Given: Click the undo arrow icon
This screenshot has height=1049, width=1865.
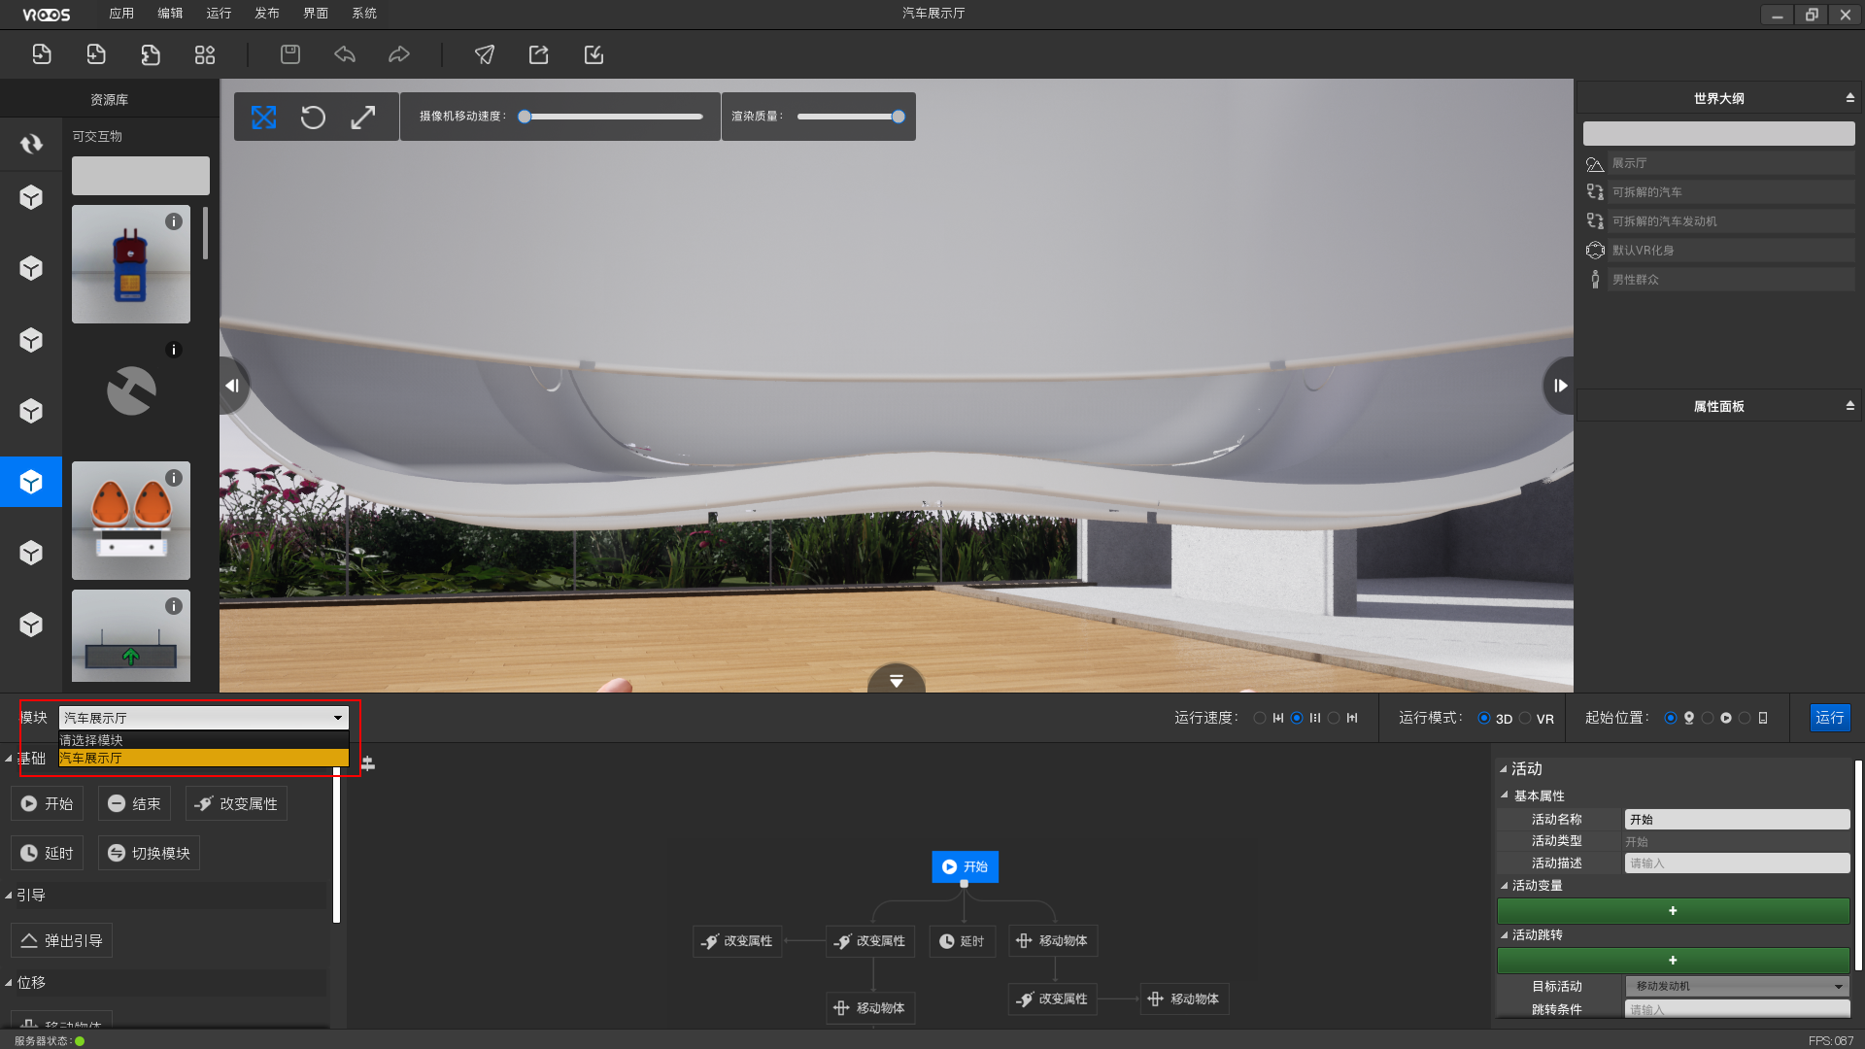Looking at the screenshot, I should 345,54.
